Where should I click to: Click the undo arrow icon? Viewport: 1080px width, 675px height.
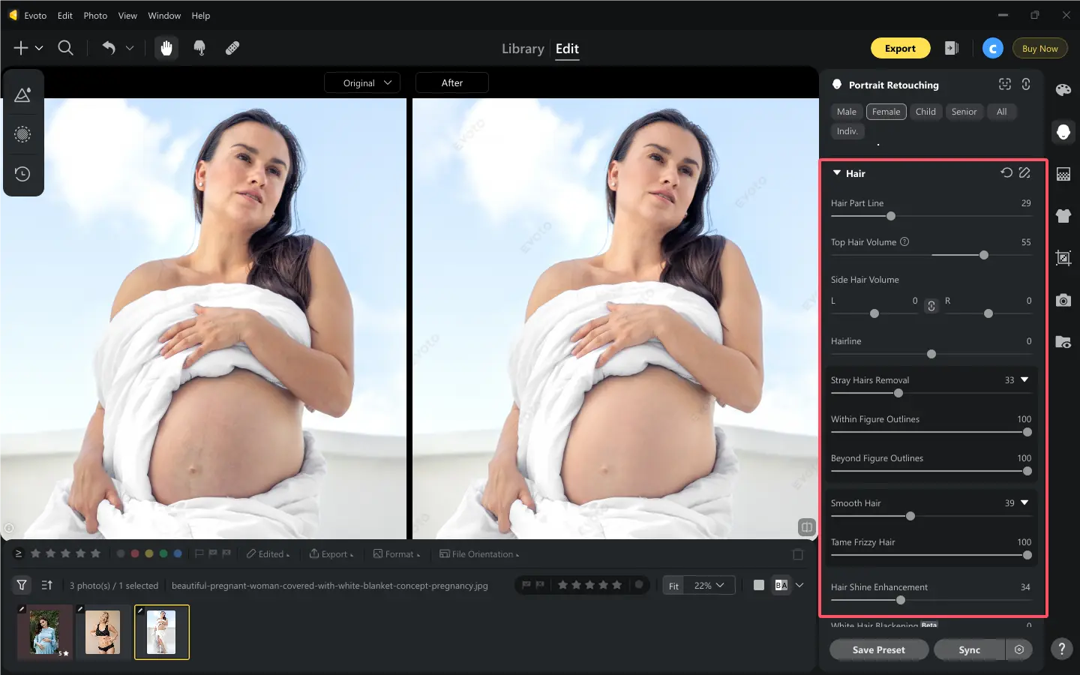pyautogui.click(x=109, y=48)
